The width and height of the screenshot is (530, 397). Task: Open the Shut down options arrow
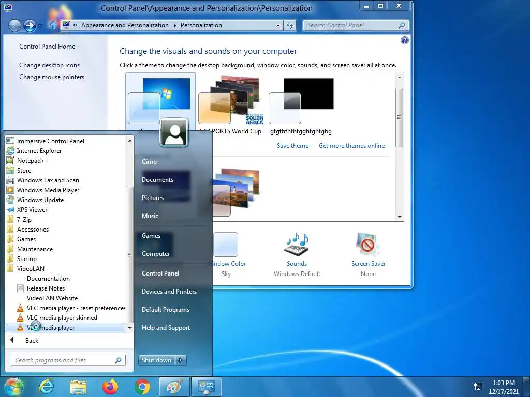coord(181,360)
